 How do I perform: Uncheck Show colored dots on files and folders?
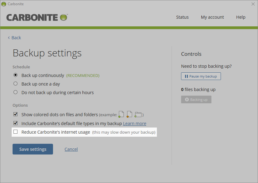pos(15,114)
